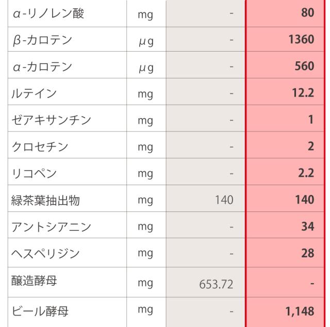The height and width of the screenshot is (327, 330).
Task: Select the highlighted 34 value for アントシアニン
Action: 308,226
